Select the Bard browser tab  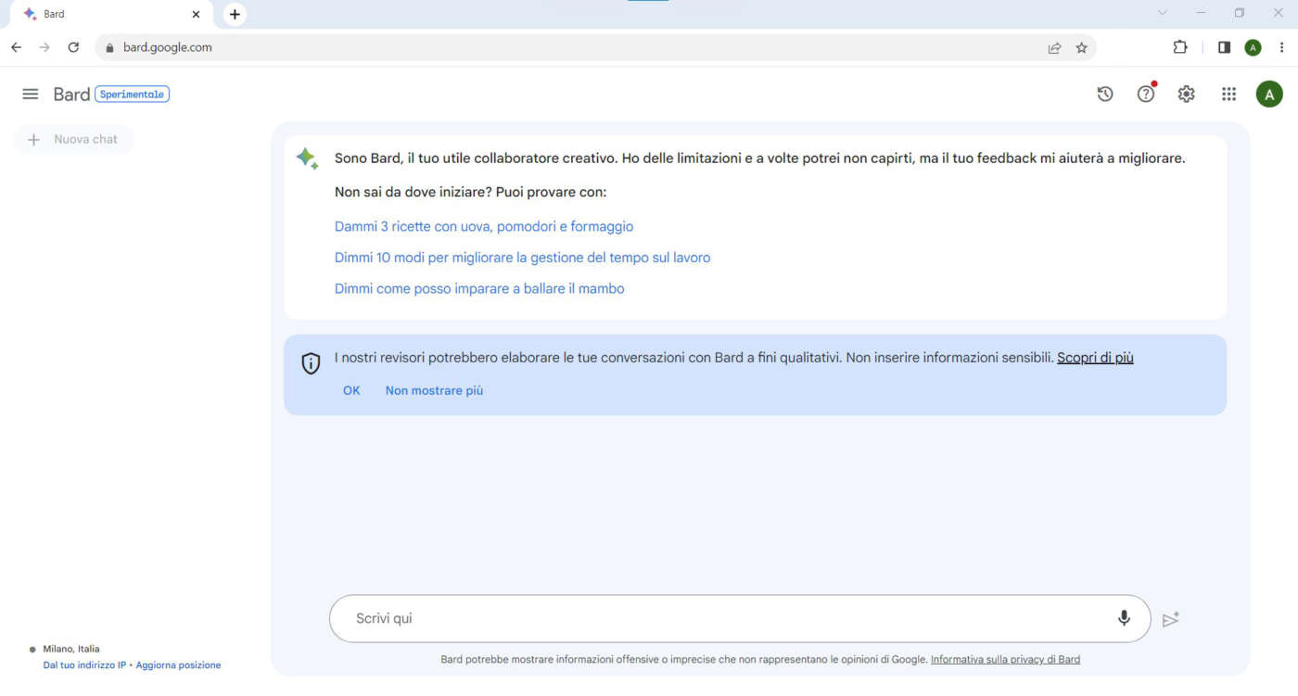[x=111, y=14]
